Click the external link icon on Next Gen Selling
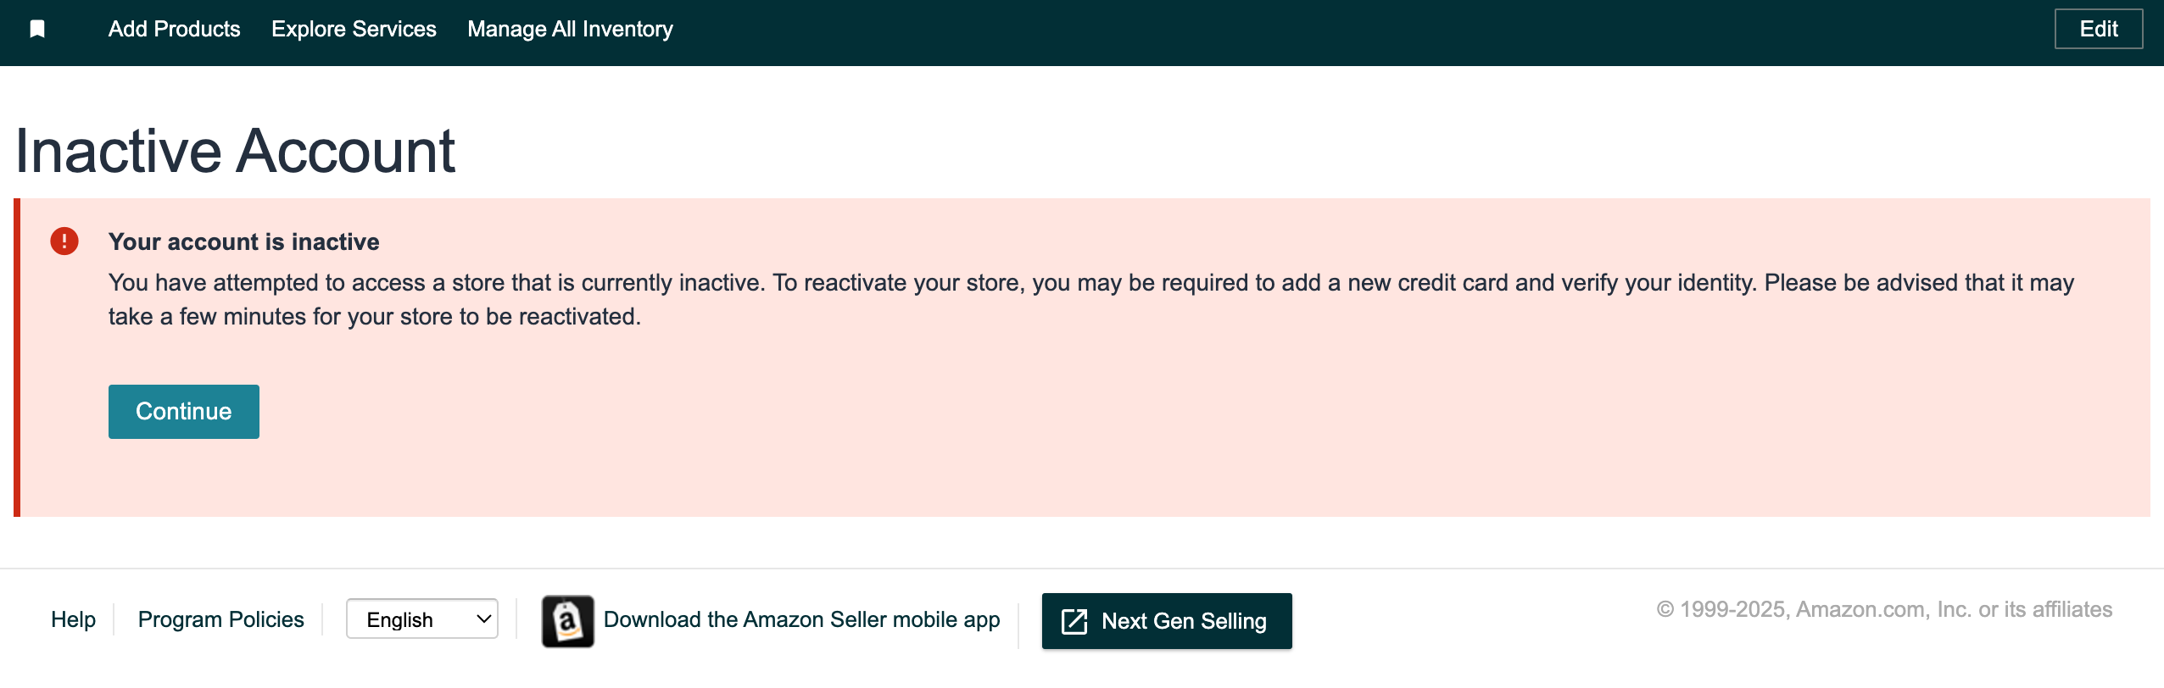 [x=1074, y=621]
